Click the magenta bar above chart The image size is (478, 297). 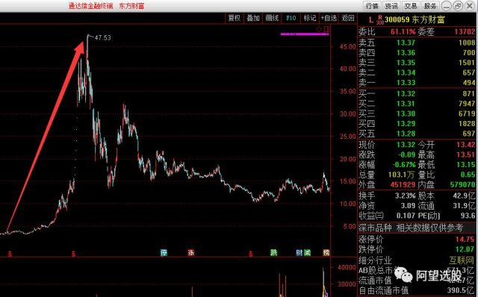pyautogui.click(x=305, y=34)
